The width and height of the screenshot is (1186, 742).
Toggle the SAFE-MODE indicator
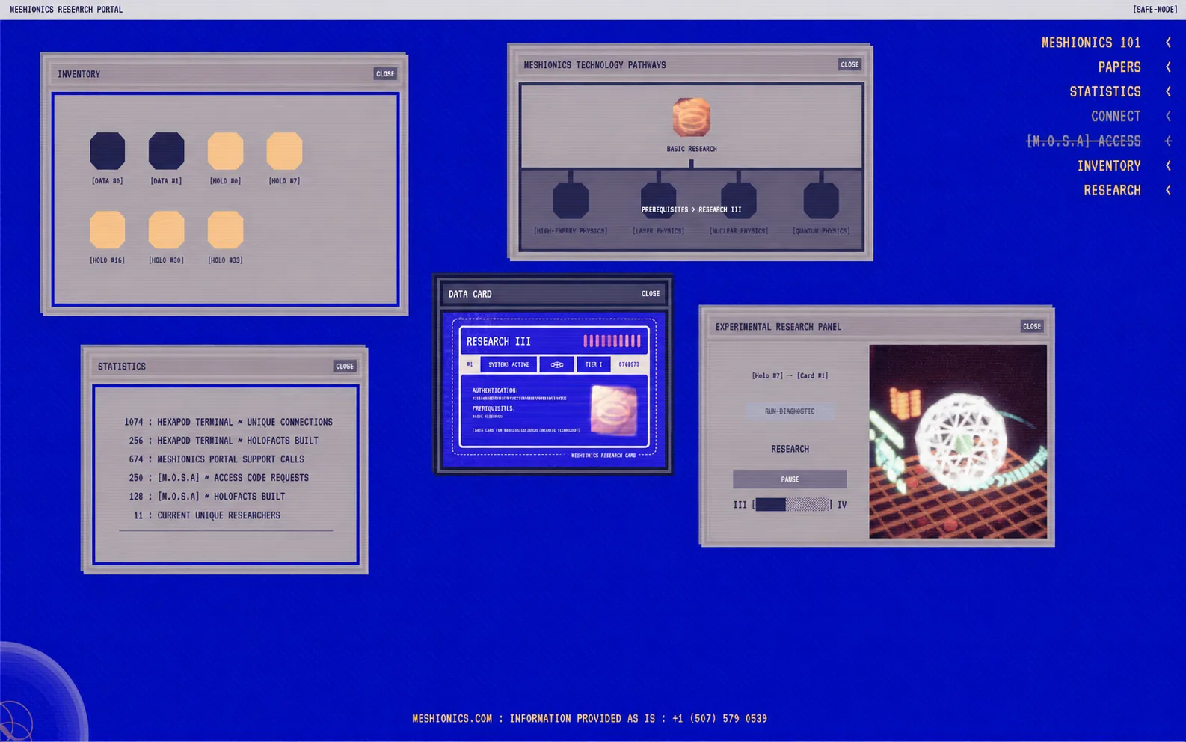(x=1155, y=10)
